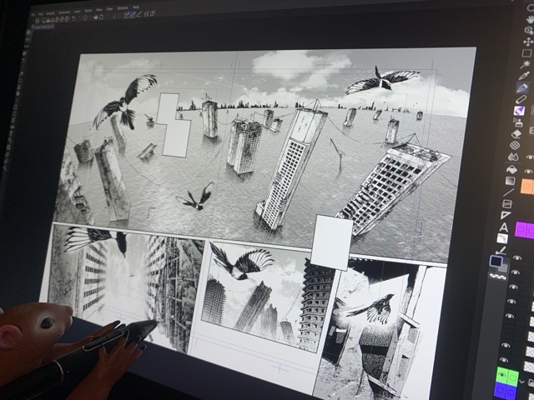Screen dimensions: 534x400
Task: Choose the Auto Select magic wand tool
Action: [526, 65]
